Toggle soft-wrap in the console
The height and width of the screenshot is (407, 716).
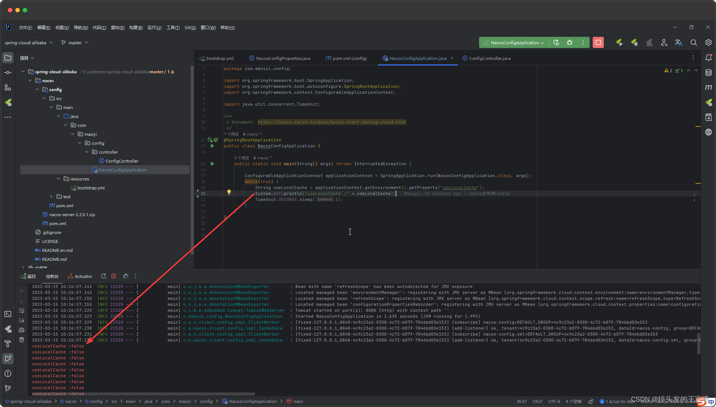pyautogui.click(x=22, y=311)
